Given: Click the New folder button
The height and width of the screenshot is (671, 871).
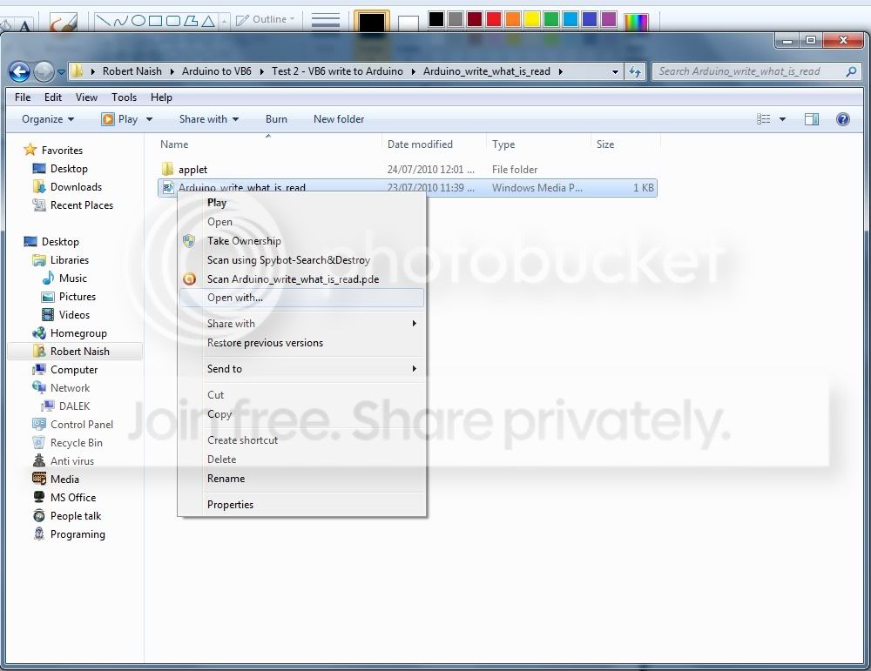Looking at the screenshot, I should (339, 118).
